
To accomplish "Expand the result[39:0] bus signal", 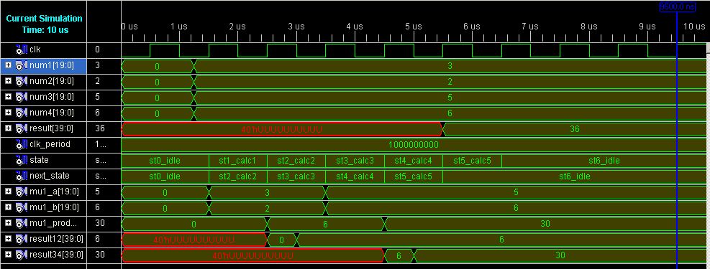I will 9,128.
